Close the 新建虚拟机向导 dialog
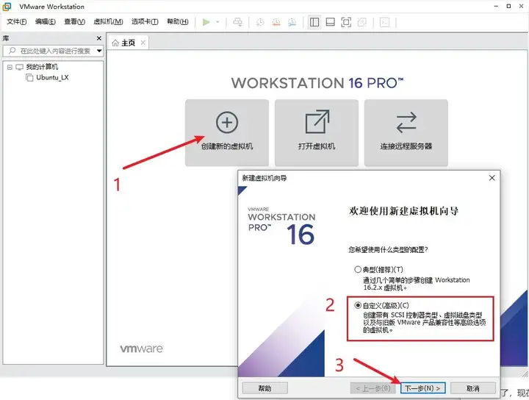 [492, 178]
